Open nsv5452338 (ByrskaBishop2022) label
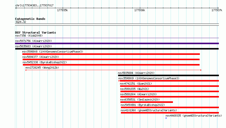Viewport: 226px width, 128px height. (45, 62)
